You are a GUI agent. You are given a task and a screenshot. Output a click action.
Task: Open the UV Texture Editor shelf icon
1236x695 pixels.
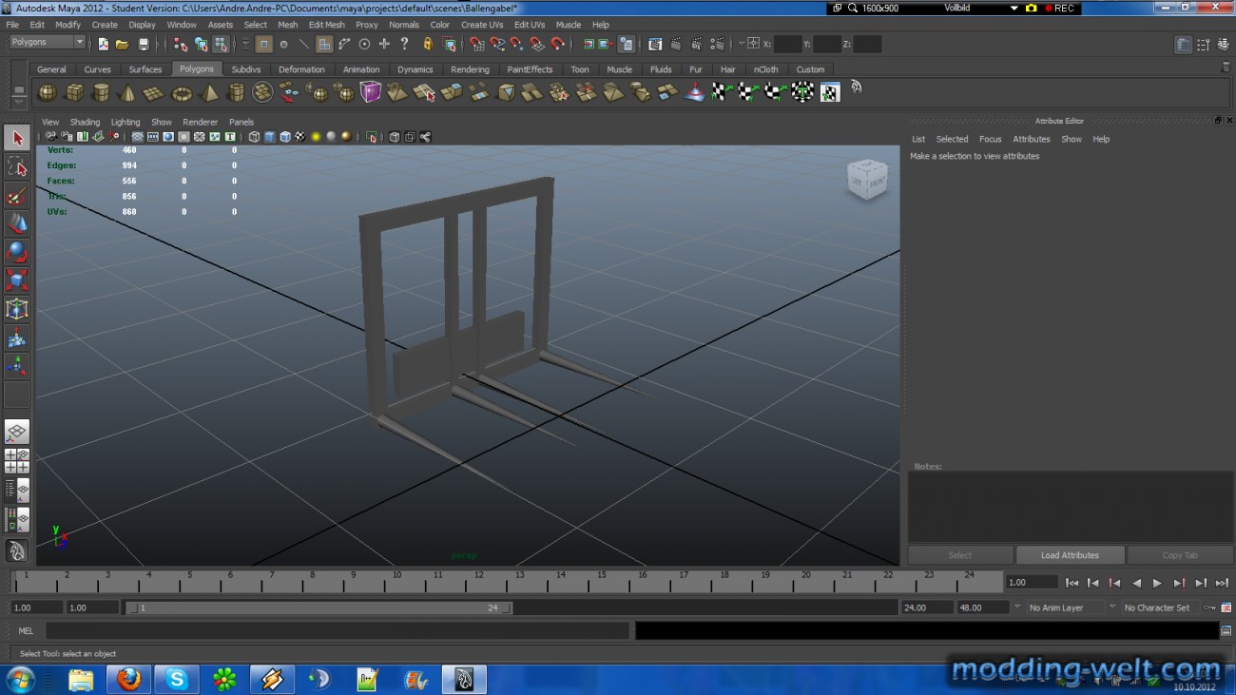coord(830,92)
